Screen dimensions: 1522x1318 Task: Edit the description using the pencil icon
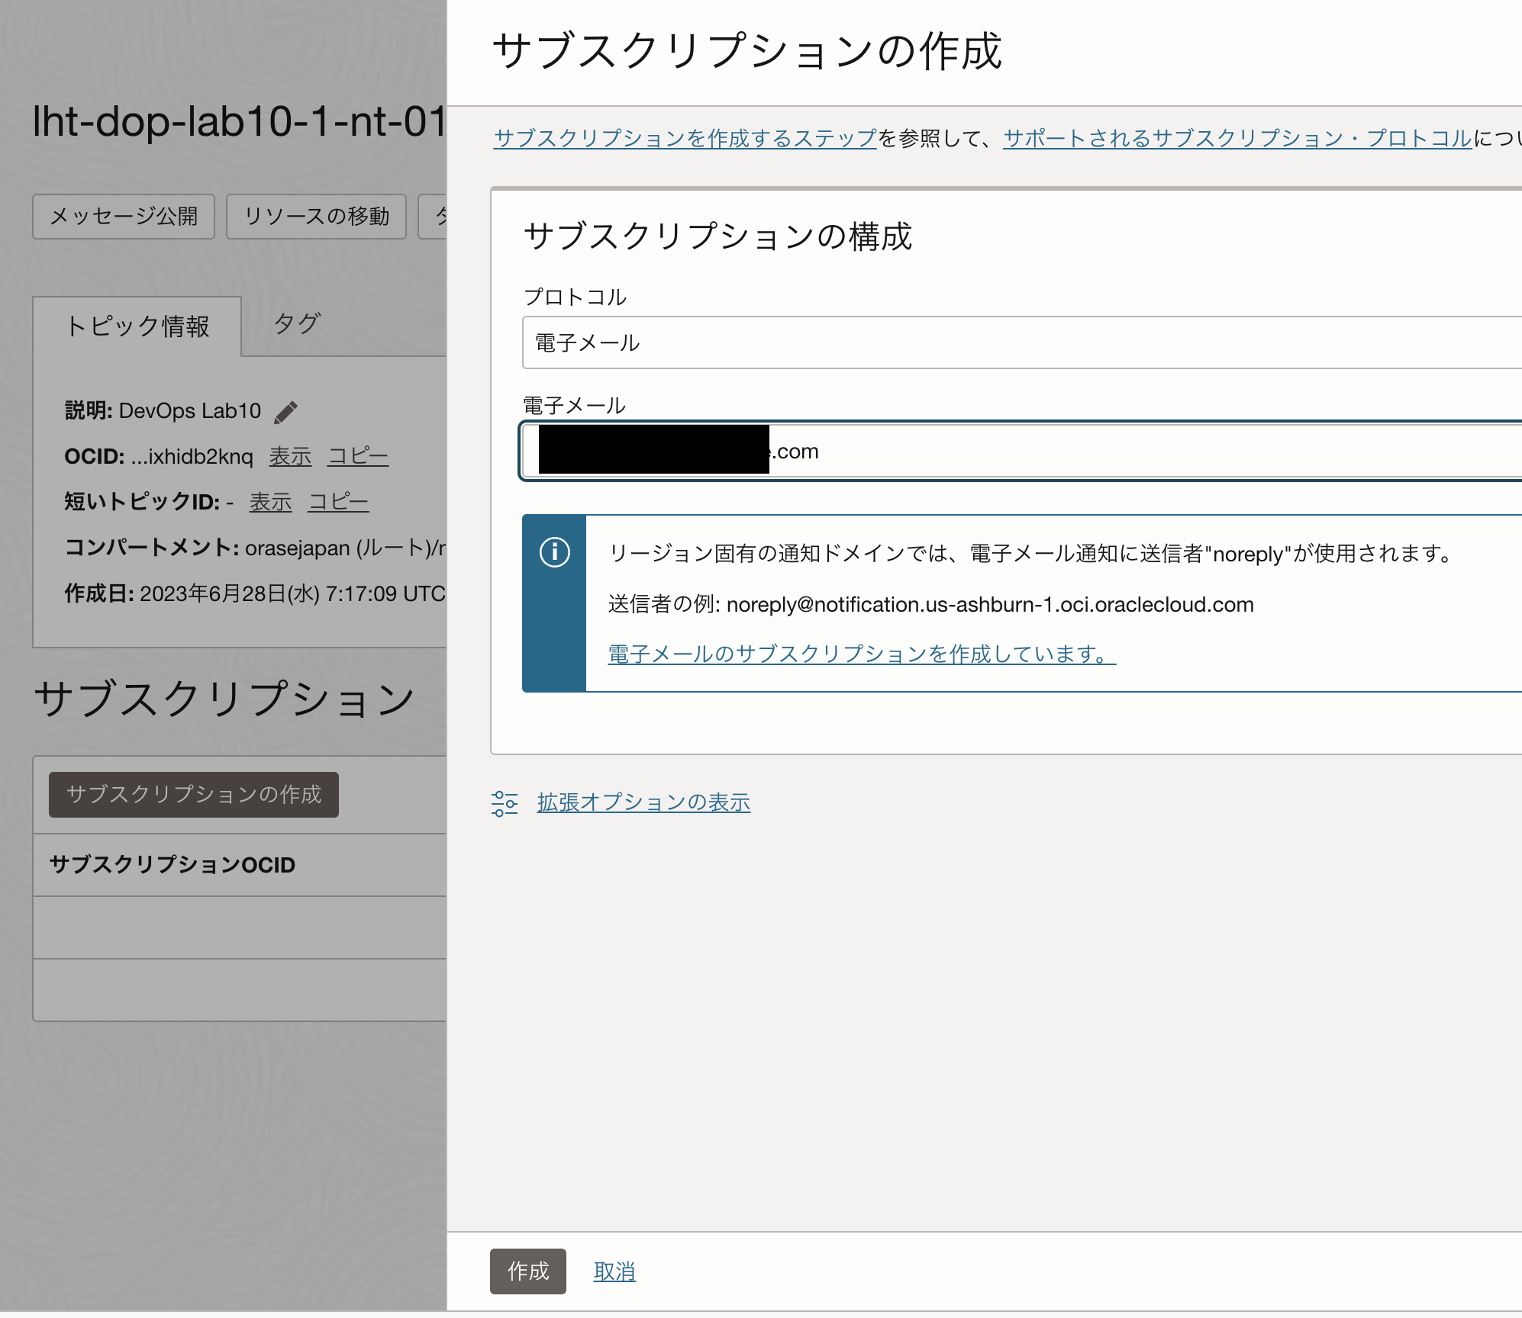[x=285, y=411]
